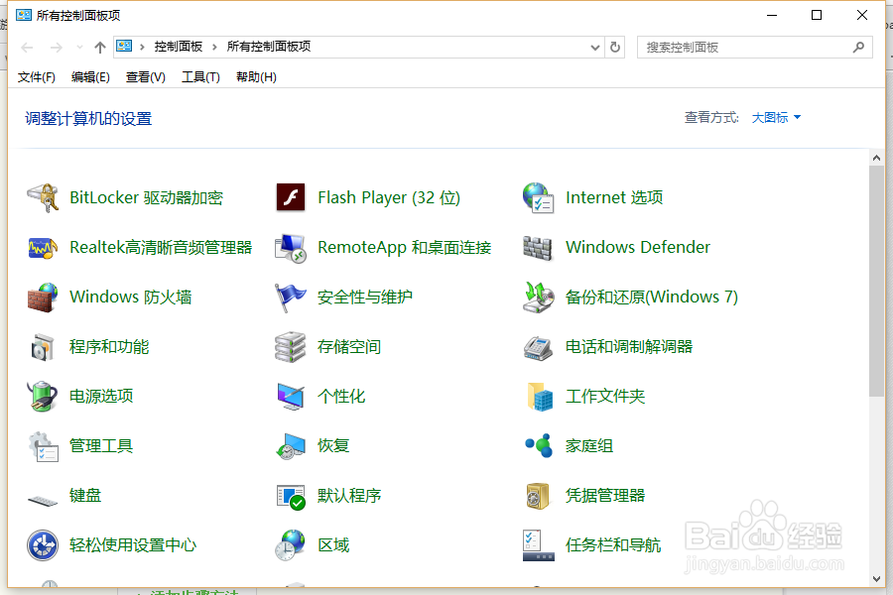Click the 程序和功能 icon
This screenshot has height=595, width=893.
pyautogui.click(x=43, y=347)
